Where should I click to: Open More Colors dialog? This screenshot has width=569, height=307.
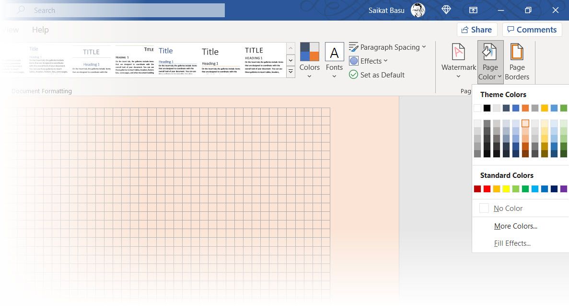click(x=515, y=226)
